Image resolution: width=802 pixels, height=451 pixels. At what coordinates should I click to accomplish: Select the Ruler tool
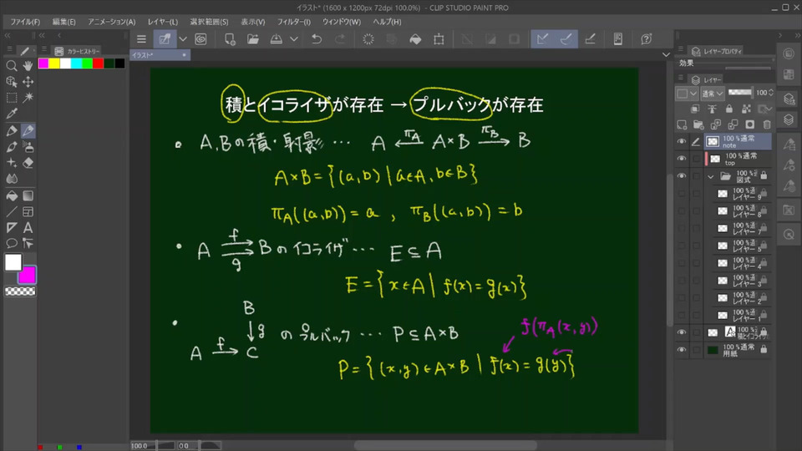11,227
